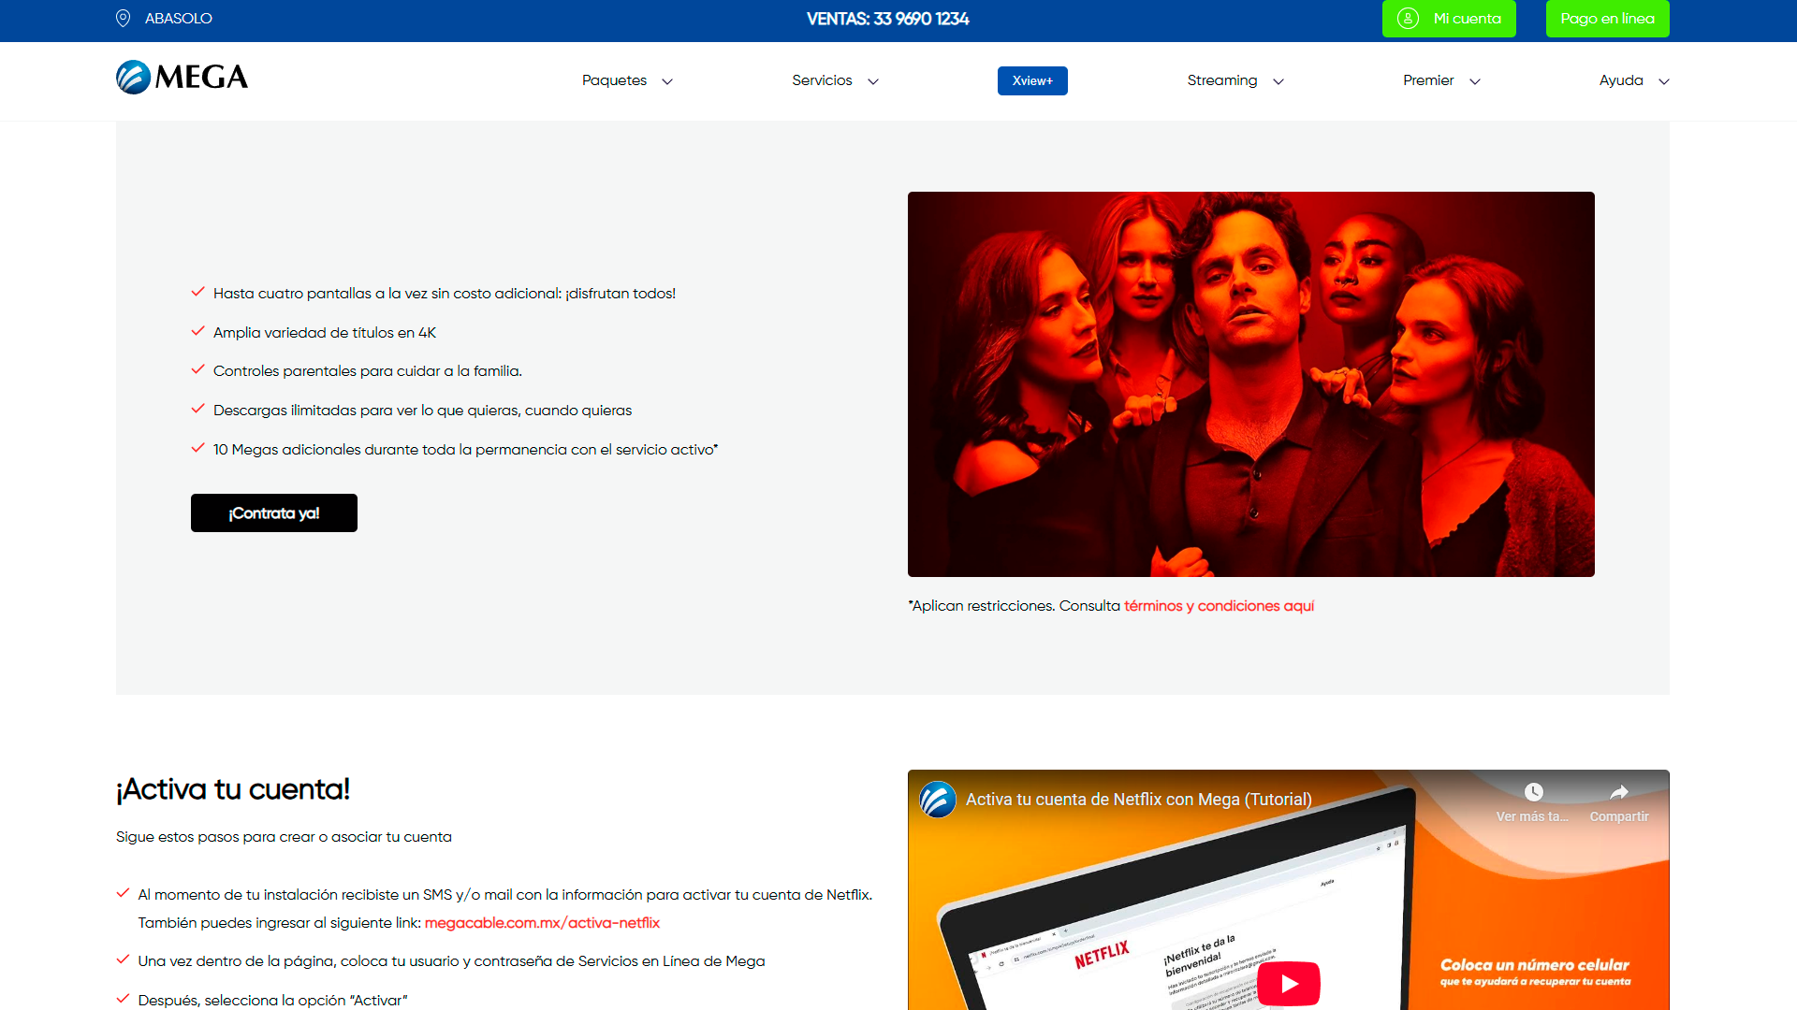1797x1010 pixels.
Task: Play the Netflix tutorial YouTube video
Action: coord(1289,984)
